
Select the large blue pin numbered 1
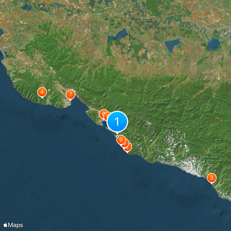tap(117, 121)
